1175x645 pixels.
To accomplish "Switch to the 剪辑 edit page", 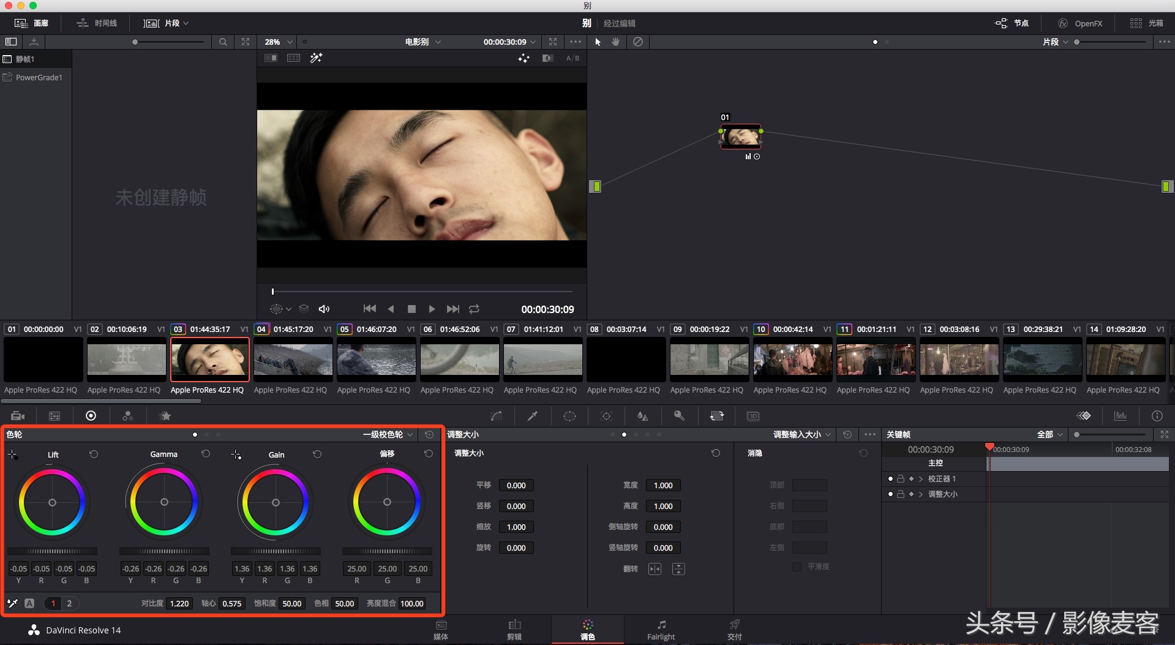I will 514,630.
